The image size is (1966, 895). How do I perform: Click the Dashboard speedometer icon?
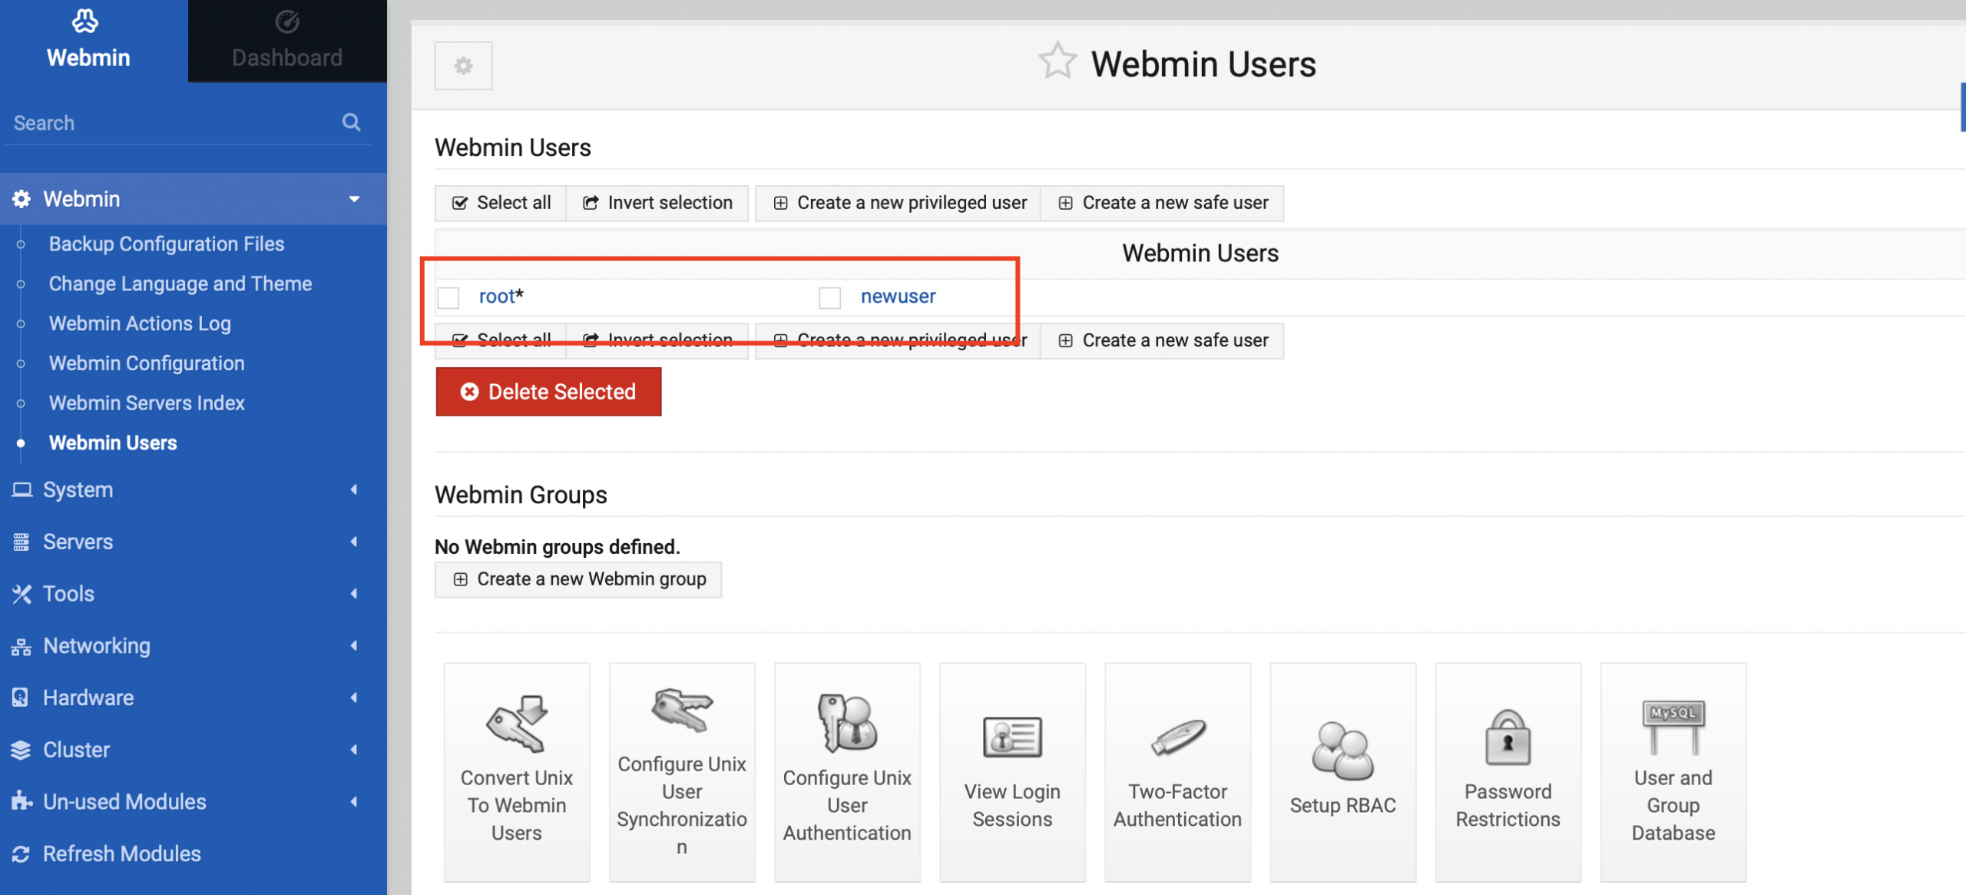(x=287, y=22)
